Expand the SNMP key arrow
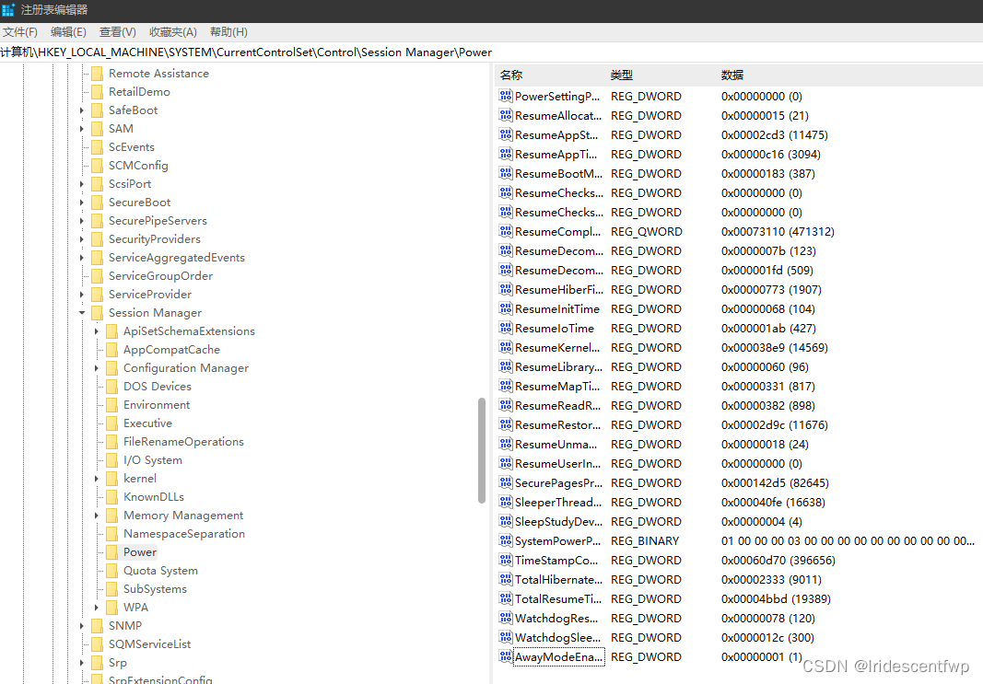This screenshot has height=684, width=983. [82, 626]
